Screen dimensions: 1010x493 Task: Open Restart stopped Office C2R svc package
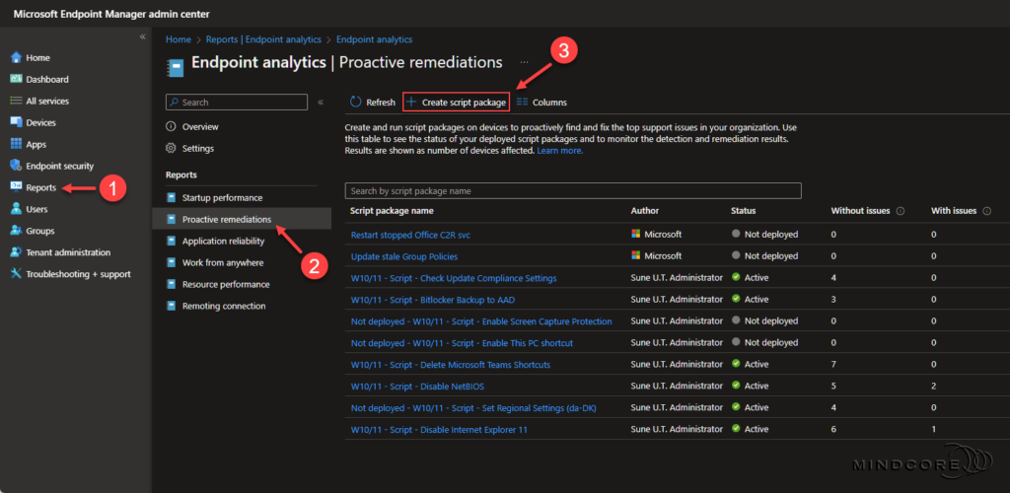410,235
